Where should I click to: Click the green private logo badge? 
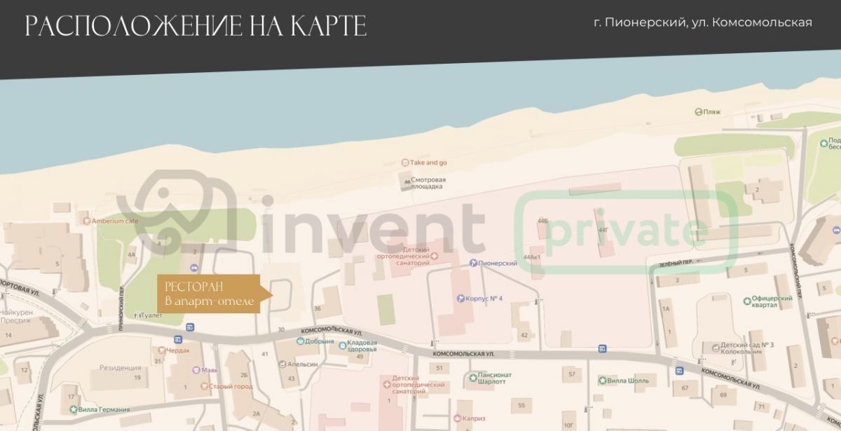pos(625,231)
